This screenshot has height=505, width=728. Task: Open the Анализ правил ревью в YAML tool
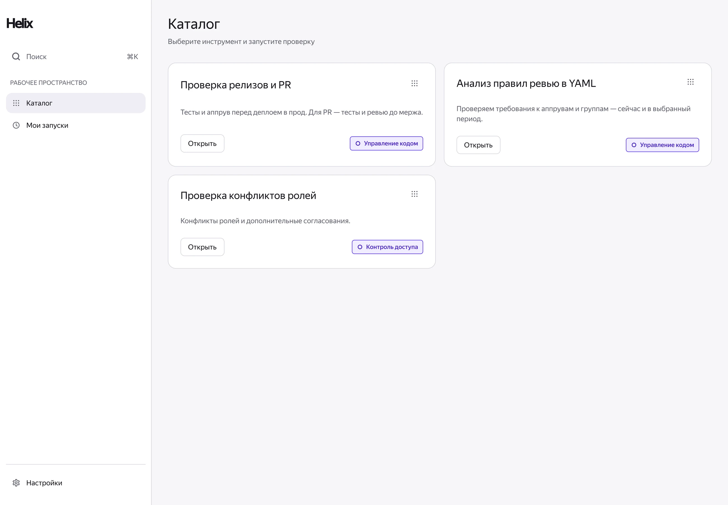[478, 145]
